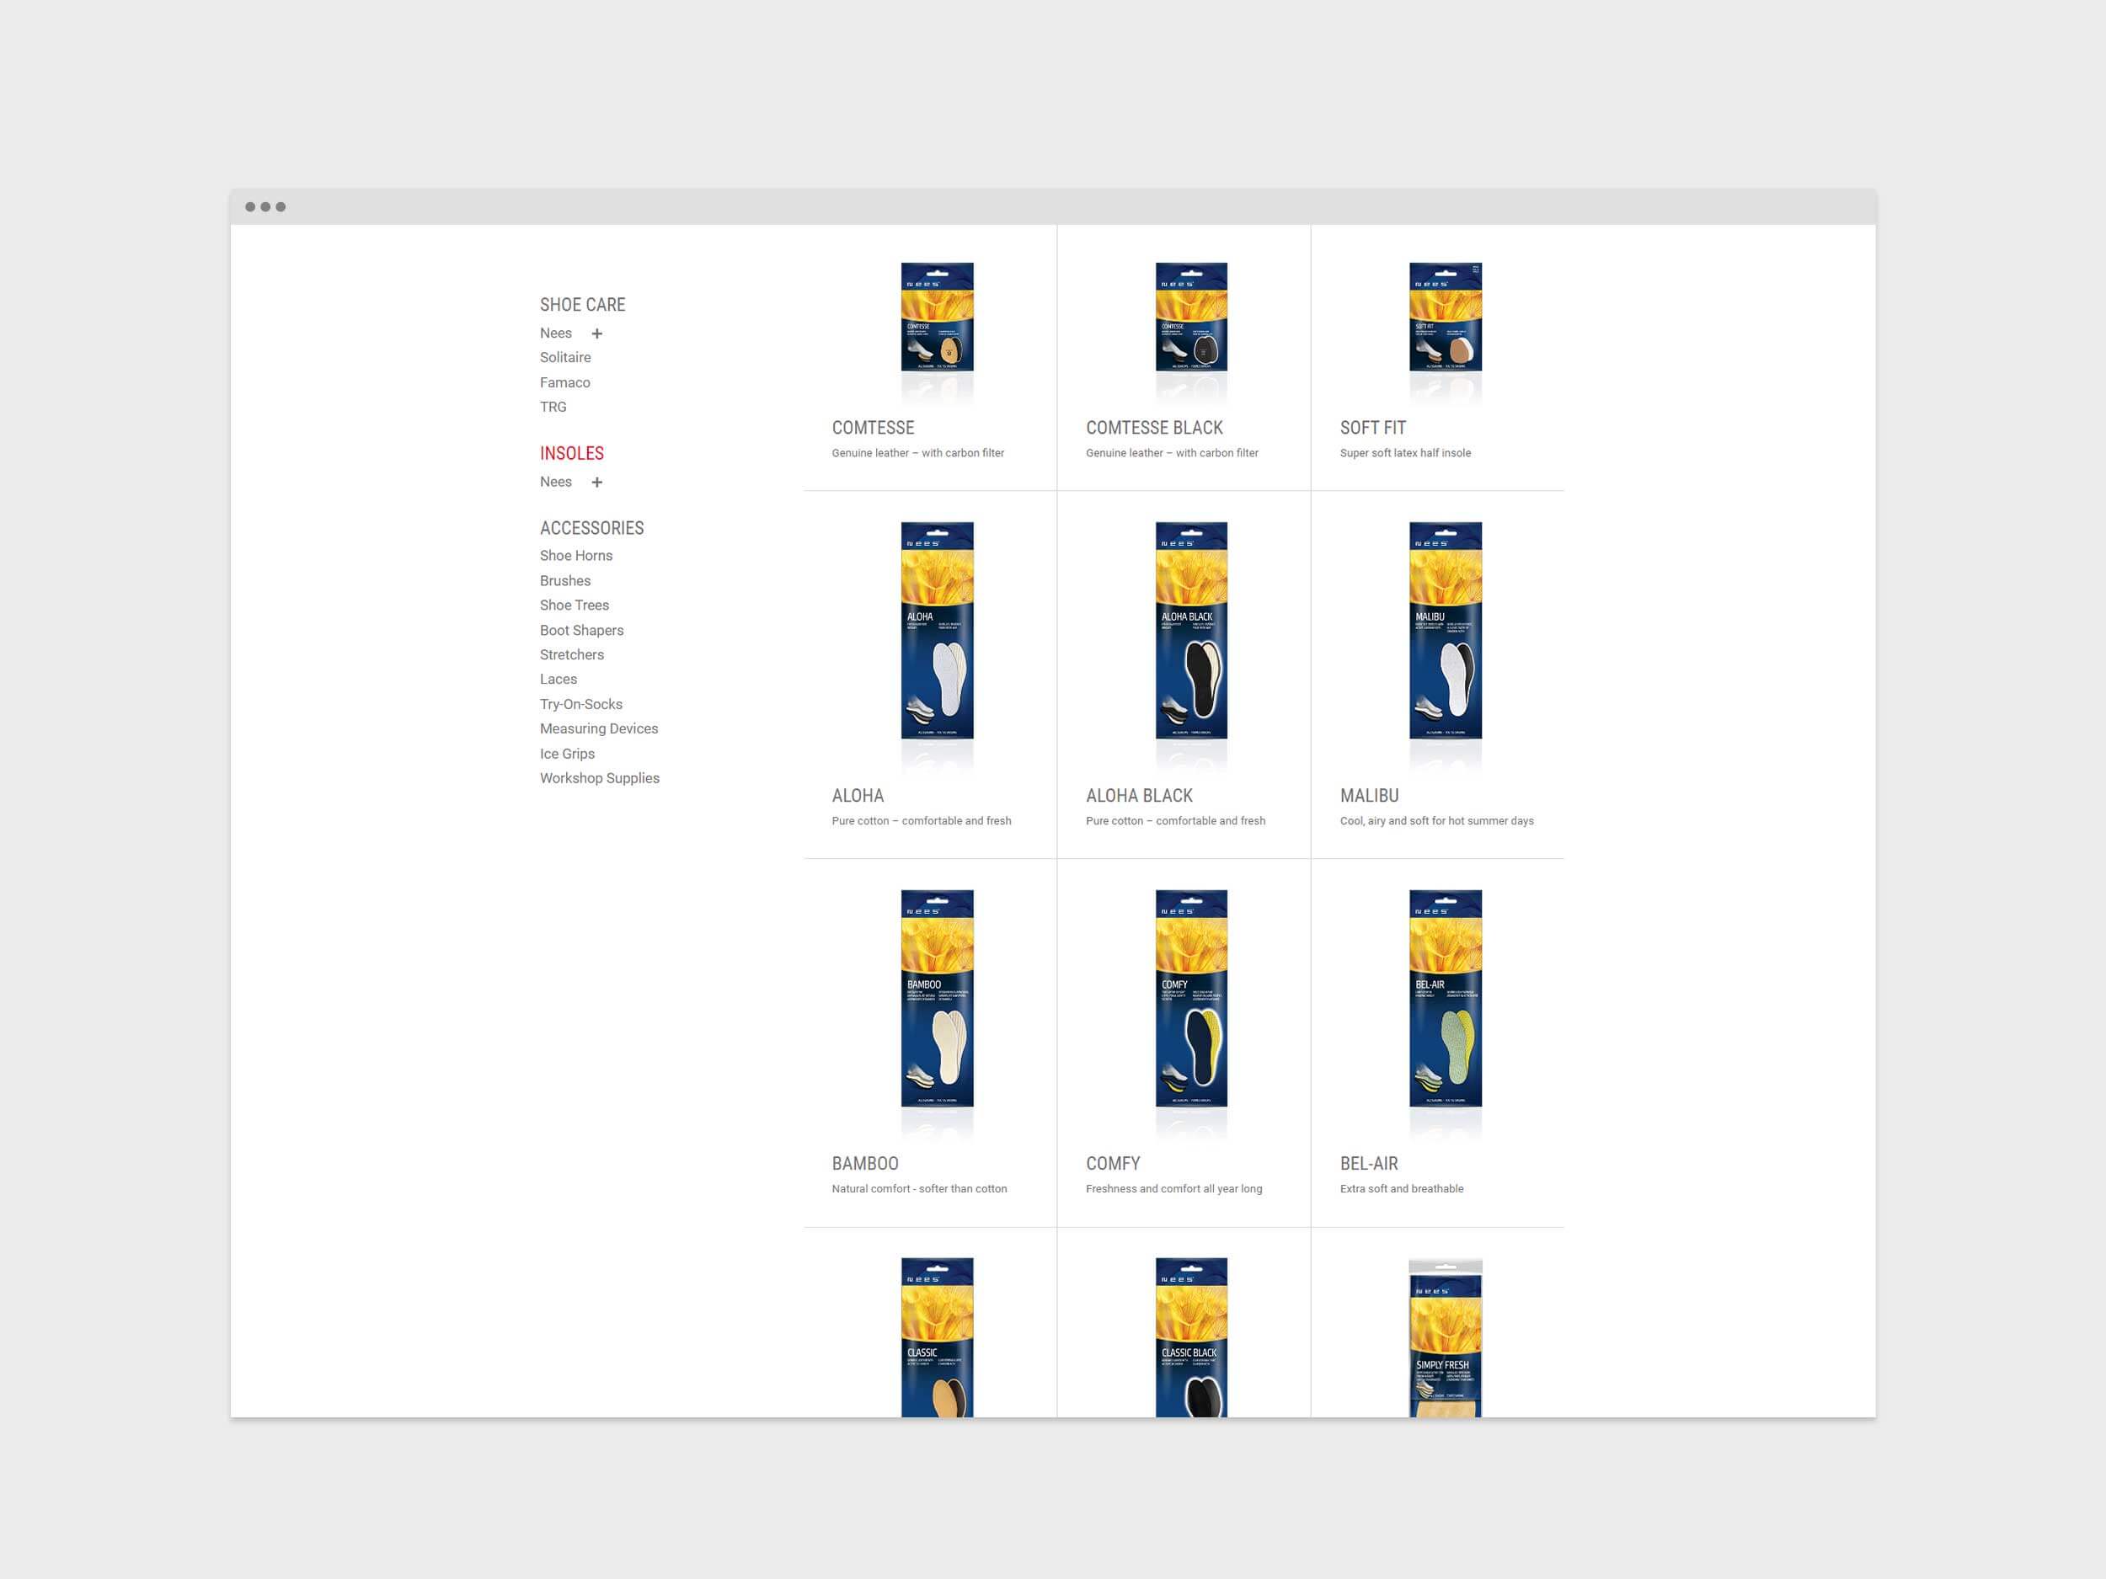Open the Comfy product image
The height and width of the screenshot is (1579, 2106).
point(1191,999)
